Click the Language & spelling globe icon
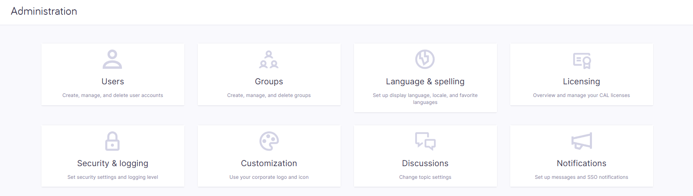This screenshot has height=196, width=693. [x=425, y=59]
